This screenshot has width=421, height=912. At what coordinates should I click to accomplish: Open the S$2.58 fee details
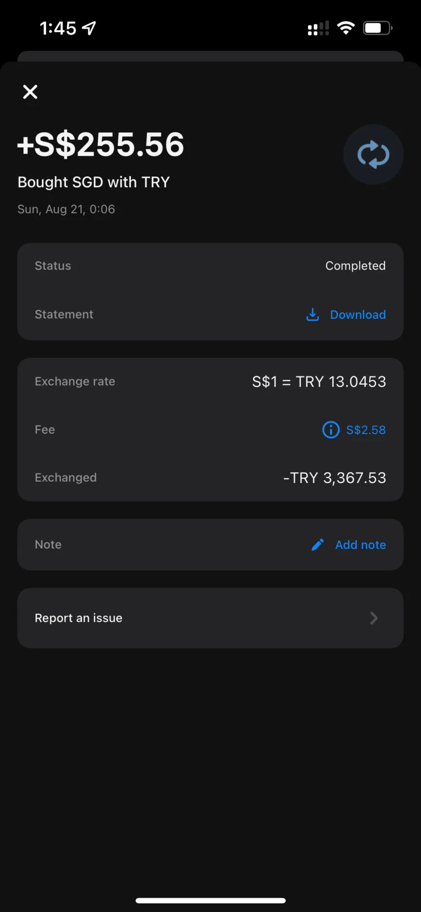pyautogui.click(x=365, y=430)
